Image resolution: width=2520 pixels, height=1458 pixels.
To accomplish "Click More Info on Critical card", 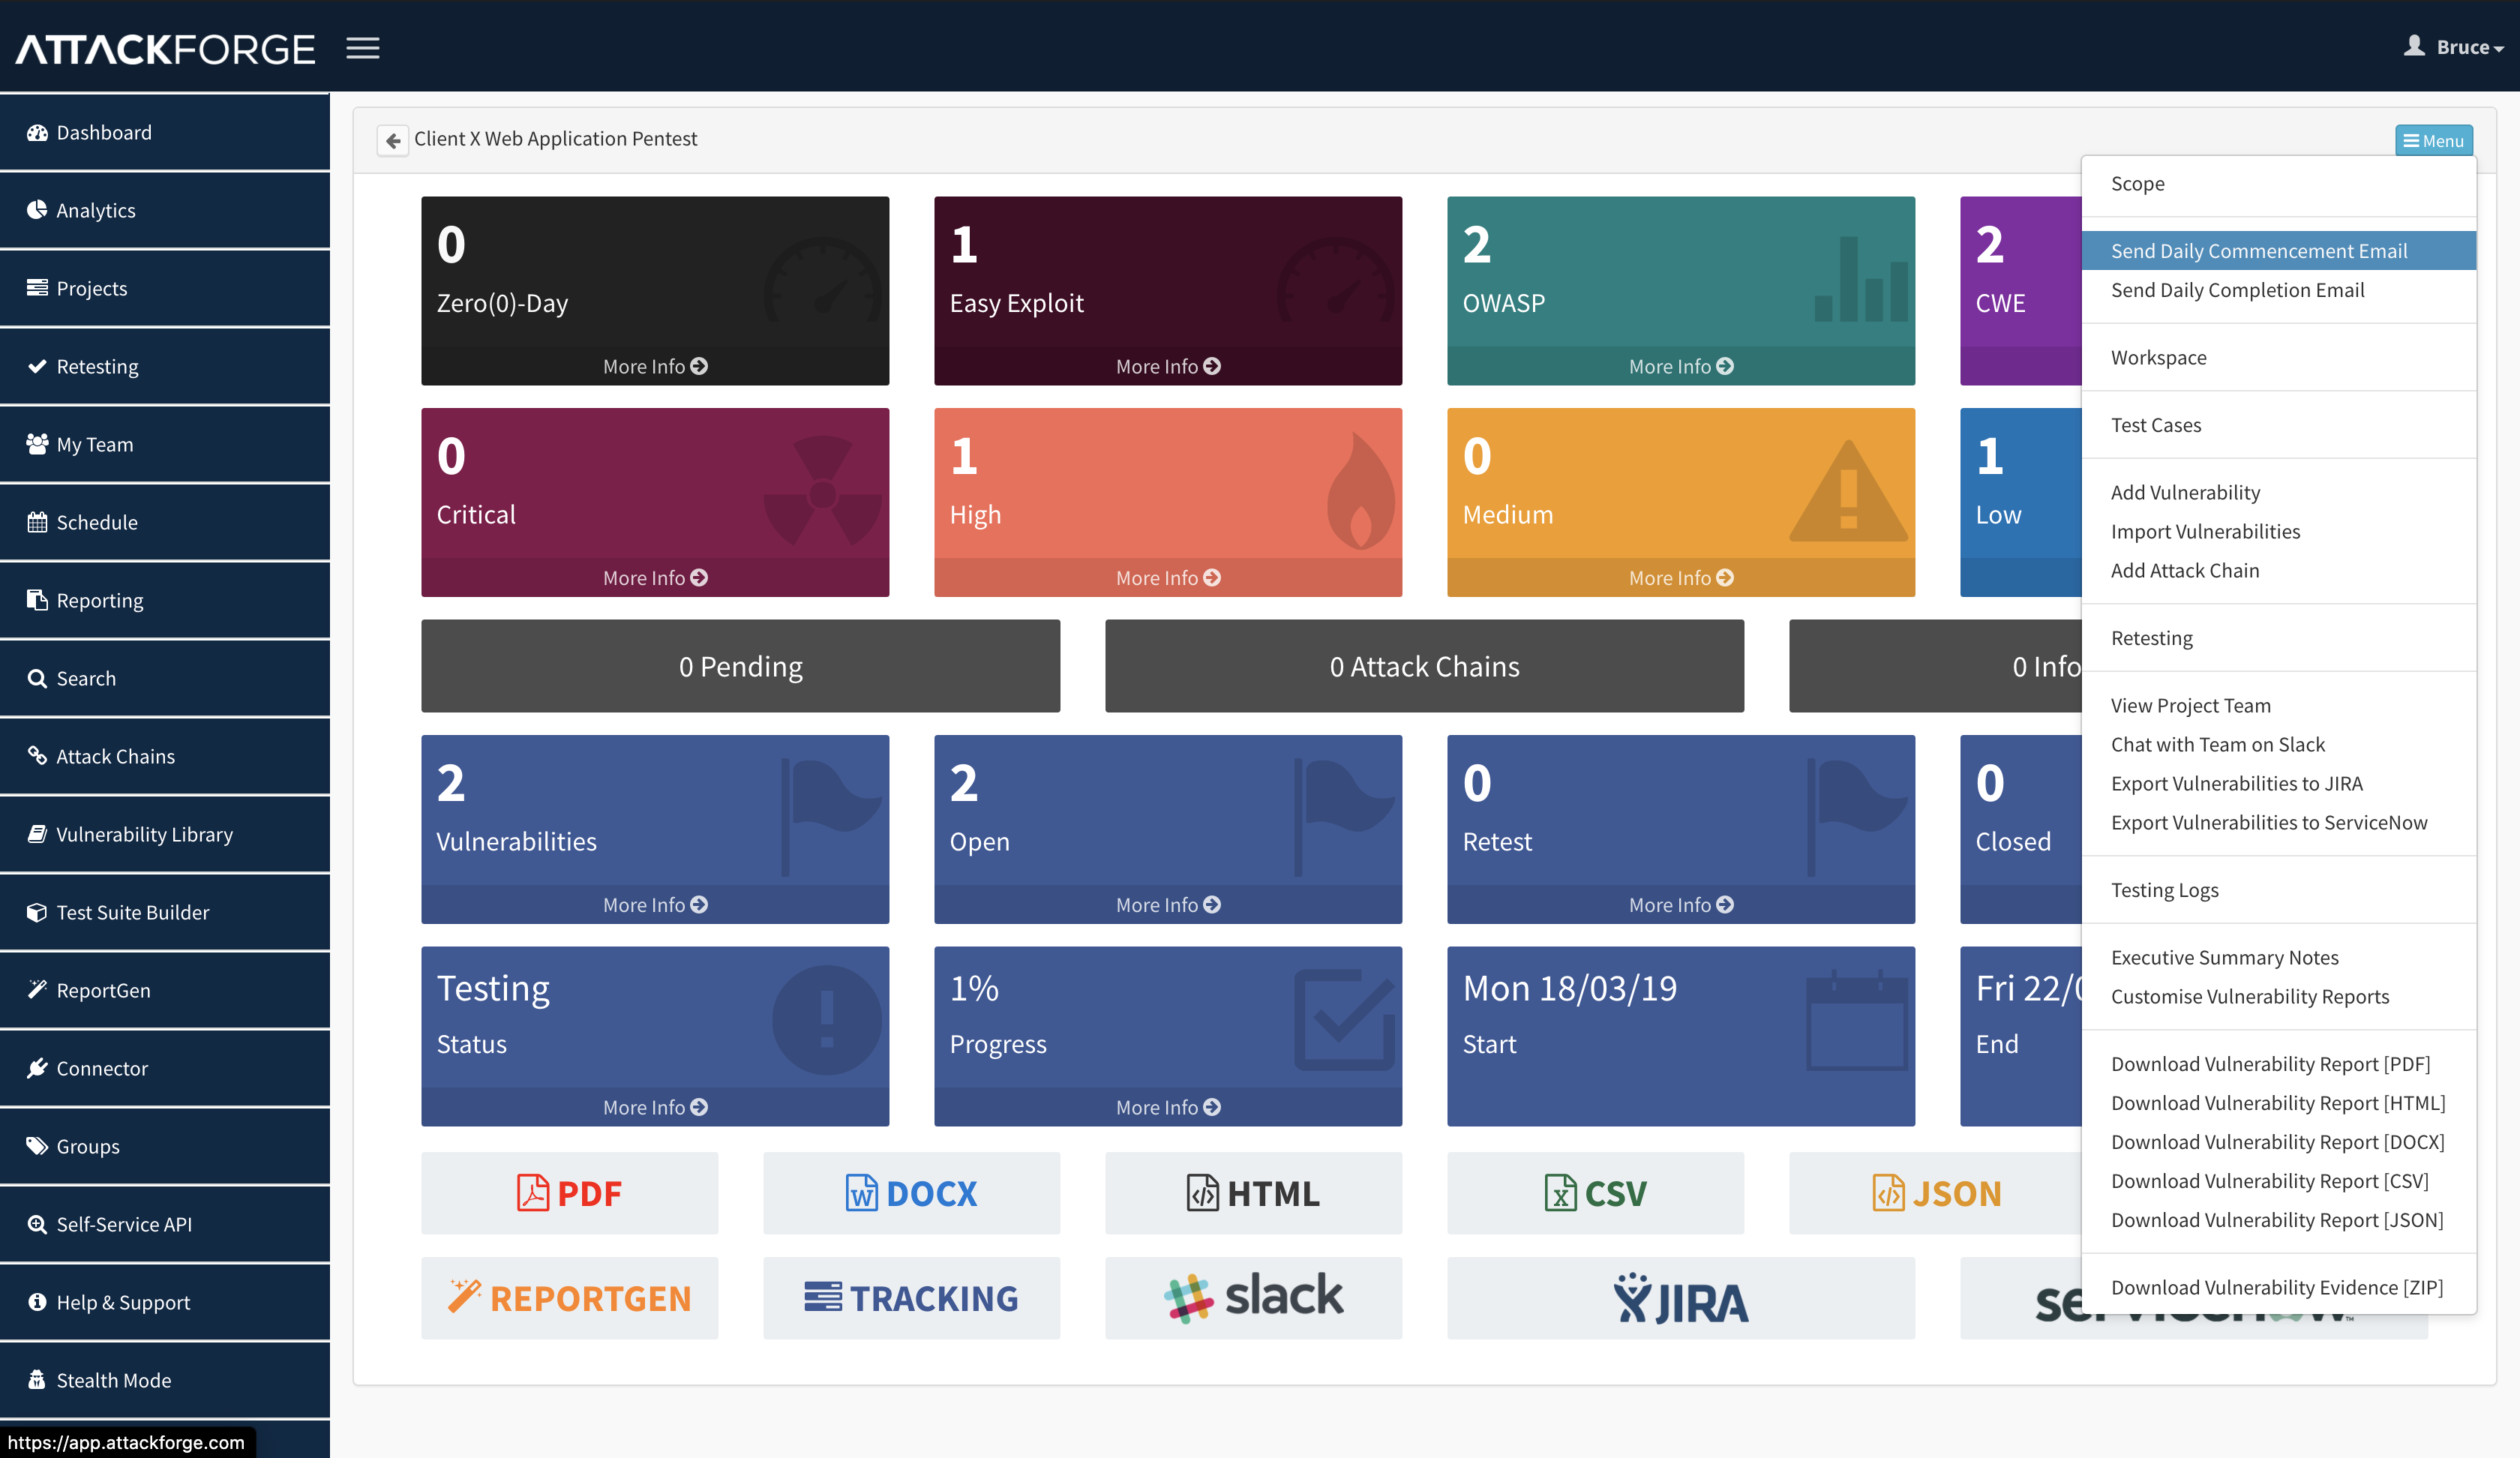I will click(655, 578).
